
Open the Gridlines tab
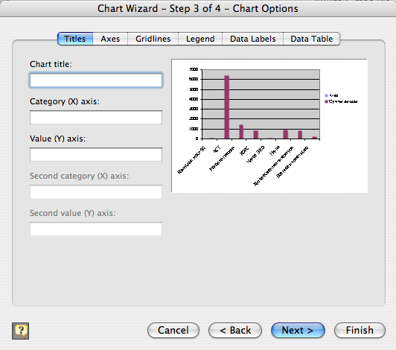[153, 39]
